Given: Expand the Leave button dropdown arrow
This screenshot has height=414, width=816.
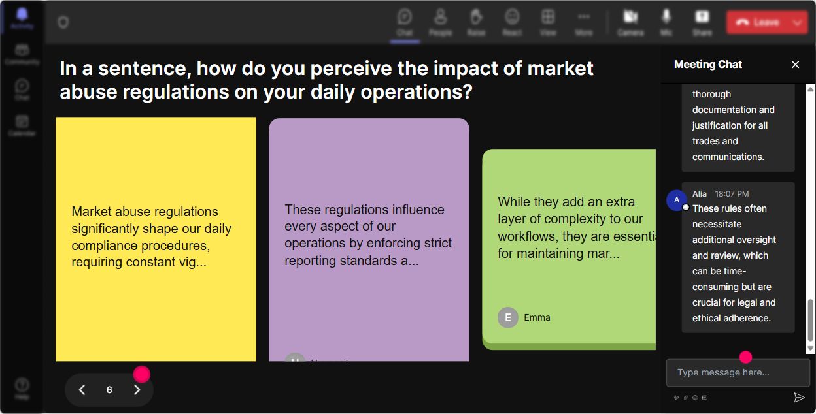Looking at the screenshot, I should pos(798,22).
